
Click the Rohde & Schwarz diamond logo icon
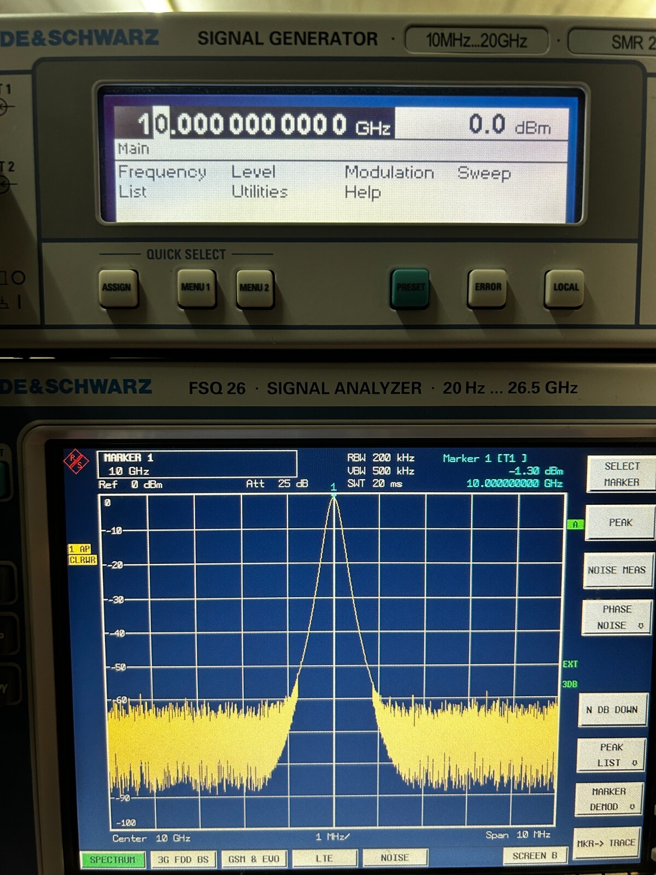[76, 462]
